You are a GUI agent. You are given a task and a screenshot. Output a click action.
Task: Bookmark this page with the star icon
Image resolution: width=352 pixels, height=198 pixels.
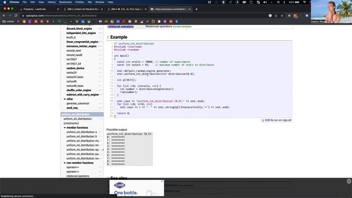click(282, 15)
